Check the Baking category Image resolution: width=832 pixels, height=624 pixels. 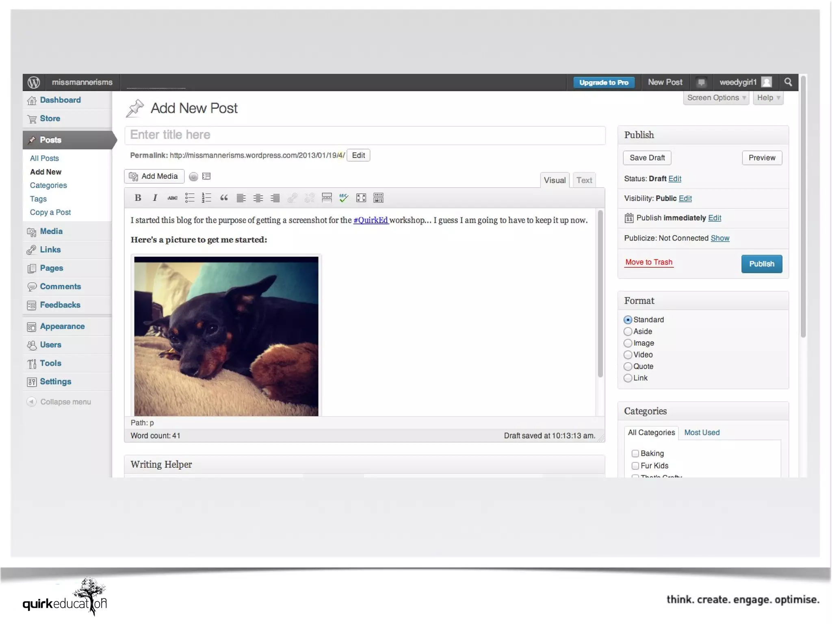[x=635, y=453]
